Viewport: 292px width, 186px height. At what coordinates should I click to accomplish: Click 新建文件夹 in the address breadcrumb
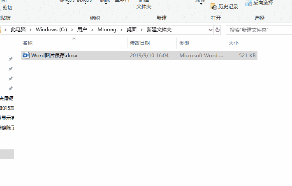coord(159,30)
